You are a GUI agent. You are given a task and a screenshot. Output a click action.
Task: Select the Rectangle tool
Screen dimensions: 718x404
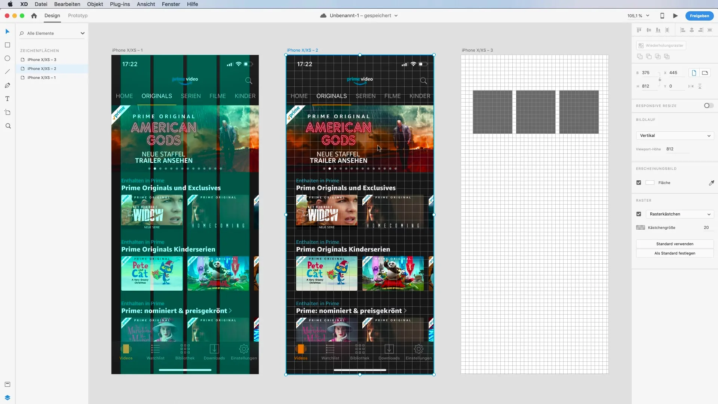pos(7,45)
